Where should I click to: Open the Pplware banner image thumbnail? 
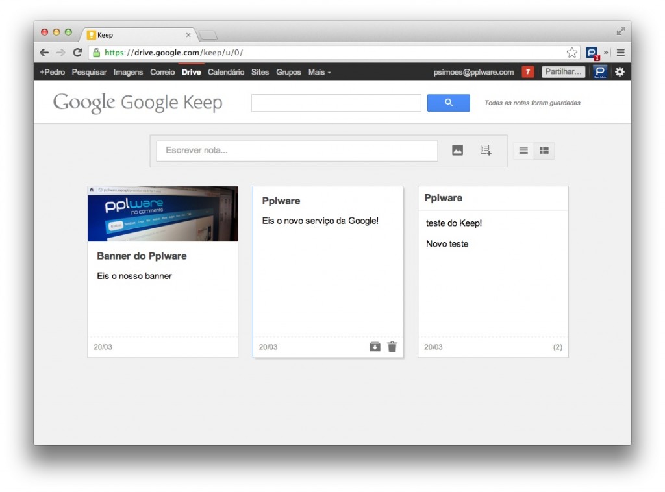162,214
